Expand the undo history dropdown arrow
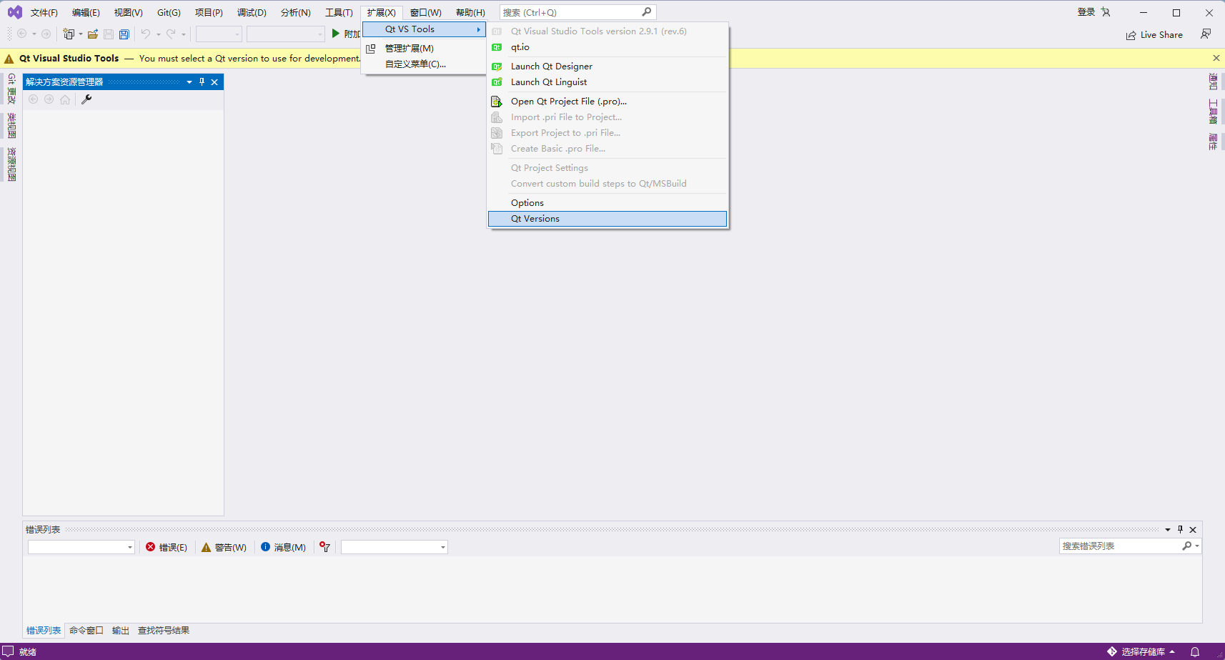 [x=157, y=34]
